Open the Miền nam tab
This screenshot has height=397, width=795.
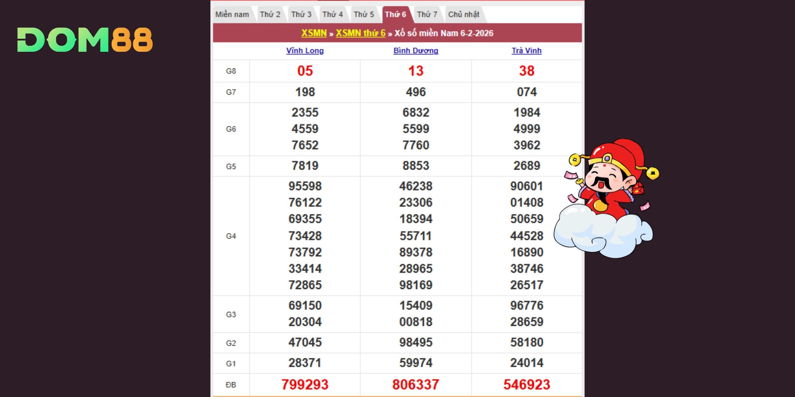click(232, 14)
